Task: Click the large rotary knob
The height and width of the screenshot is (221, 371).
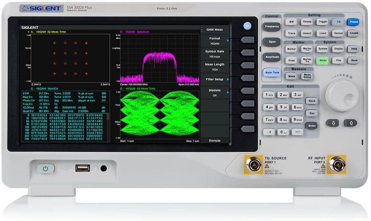Action: (342, 95)
